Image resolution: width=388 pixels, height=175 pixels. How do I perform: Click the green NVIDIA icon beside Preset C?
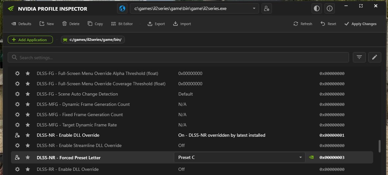(x=311, y=157)
